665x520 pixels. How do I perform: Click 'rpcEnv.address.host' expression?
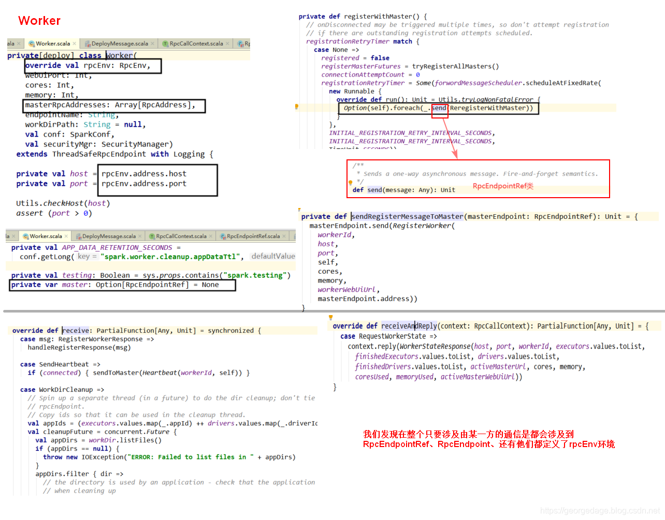tap(144, 174)
